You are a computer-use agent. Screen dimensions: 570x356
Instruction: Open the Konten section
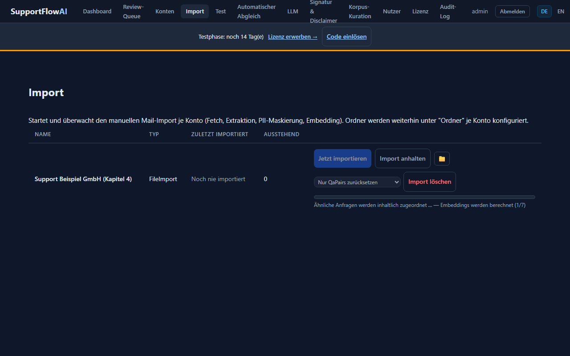165,11
